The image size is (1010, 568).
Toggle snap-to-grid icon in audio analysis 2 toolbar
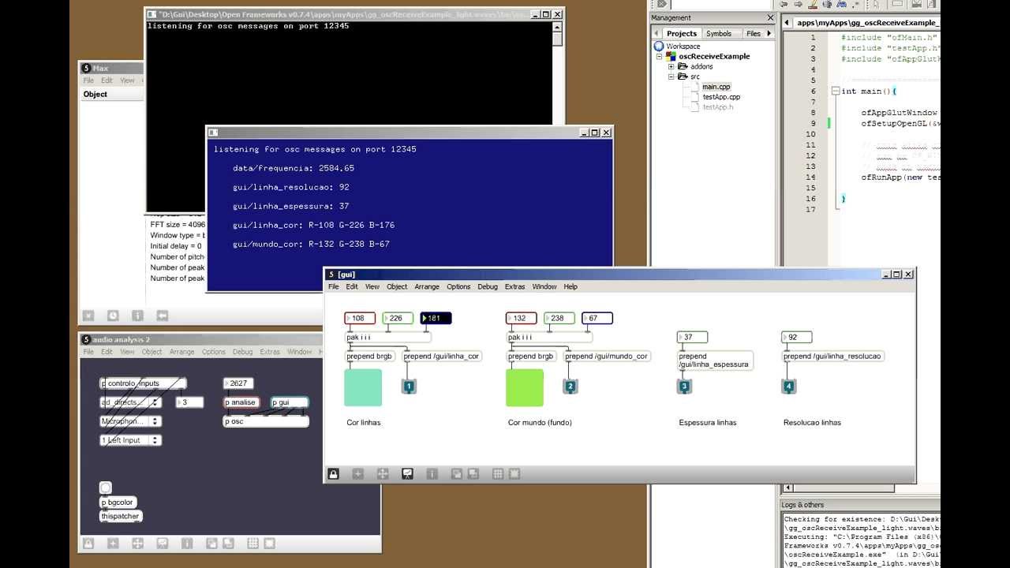coord(269,544)
